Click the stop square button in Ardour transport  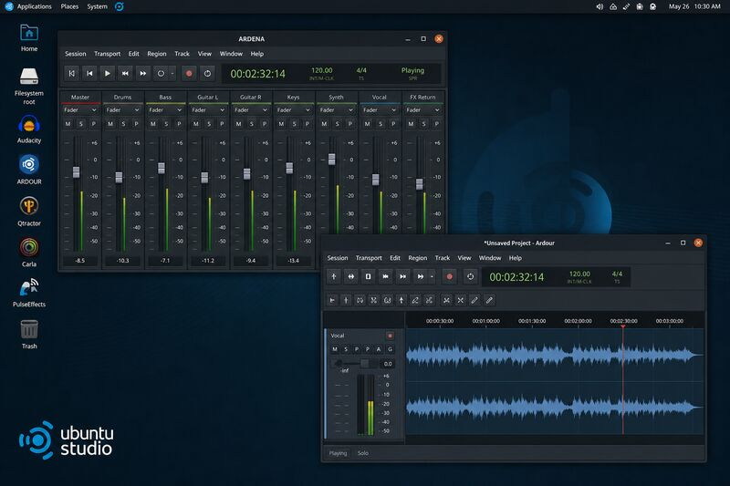tap(369, 276)
